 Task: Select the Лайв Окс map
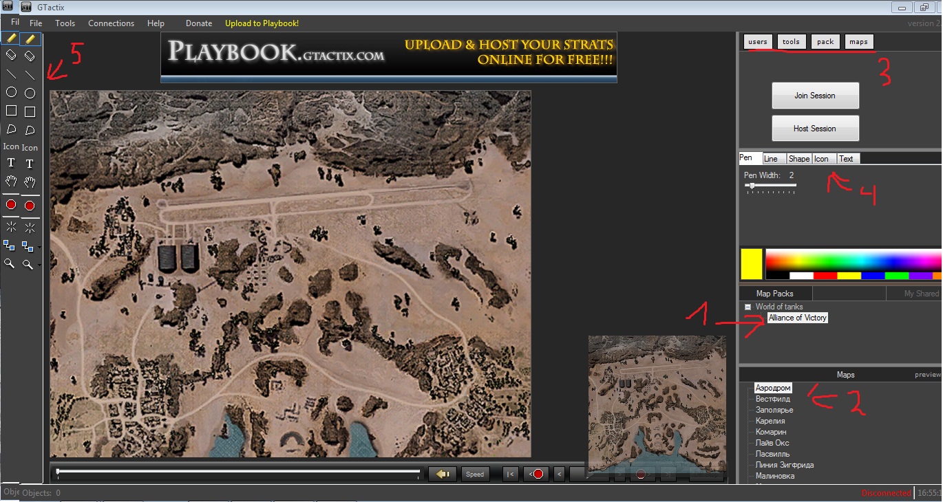coord(772,443)
